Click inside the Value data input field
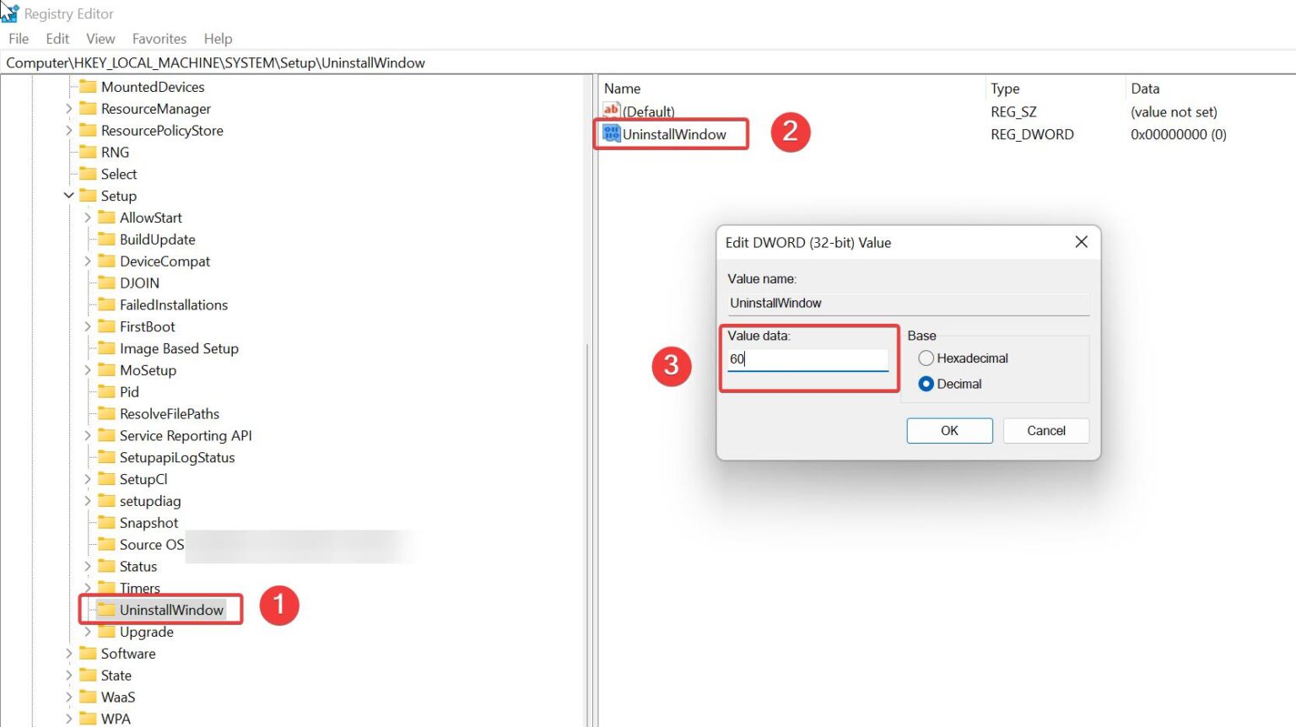This screenshot has height=727, width=1296. pyautogui.click(x=806, y=358)
